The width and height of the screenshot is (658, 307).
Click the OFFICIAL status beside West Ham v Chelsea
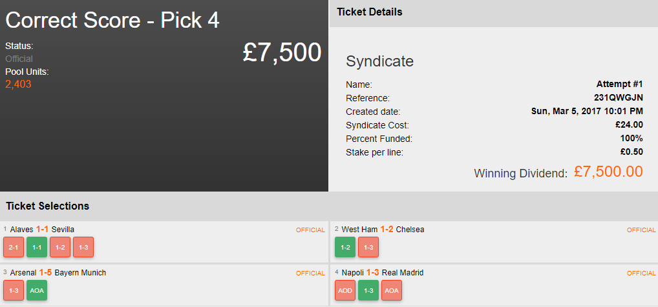pyautogui.click(x=641, y=230)
